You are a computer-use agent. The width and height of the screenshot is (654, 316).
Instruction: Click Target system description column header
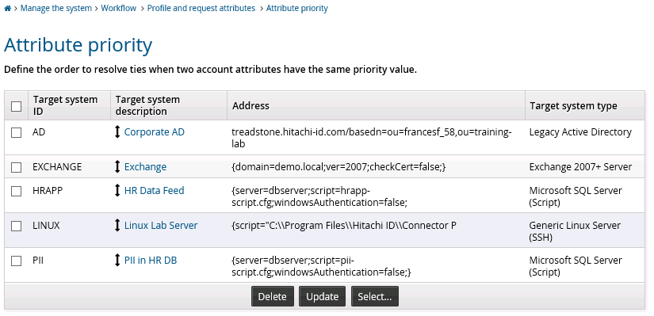point(169,105)
